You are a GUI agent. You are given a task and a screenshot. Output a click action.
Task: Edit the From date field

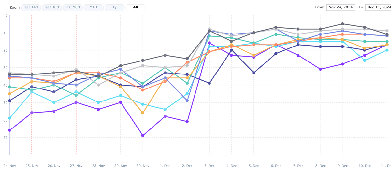click(x=341, y=7)
